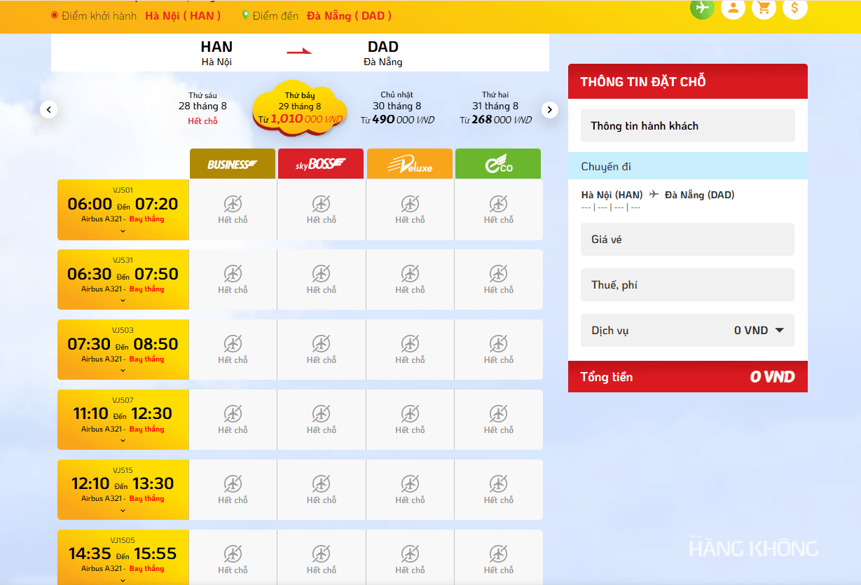Select Eco sold-out cell for flight VJ531
The width and height of the screenshot is (861, 585).
(499, 280)
